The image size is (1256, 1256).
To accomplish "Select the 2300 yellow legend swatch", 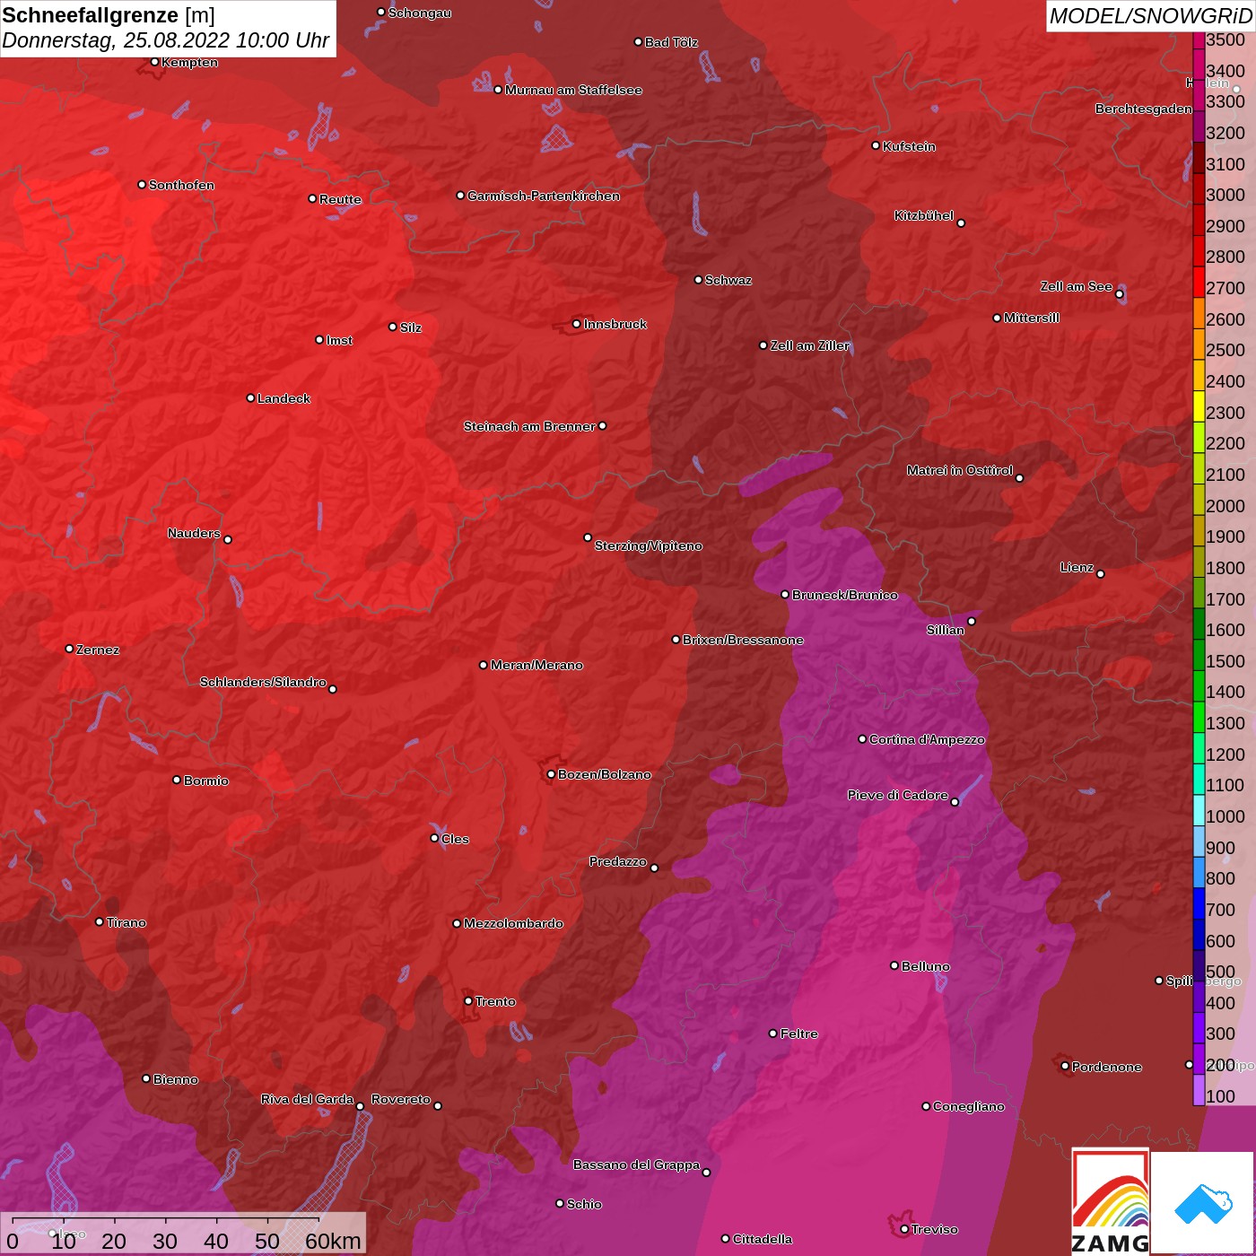I will [x=1199, y=406].
